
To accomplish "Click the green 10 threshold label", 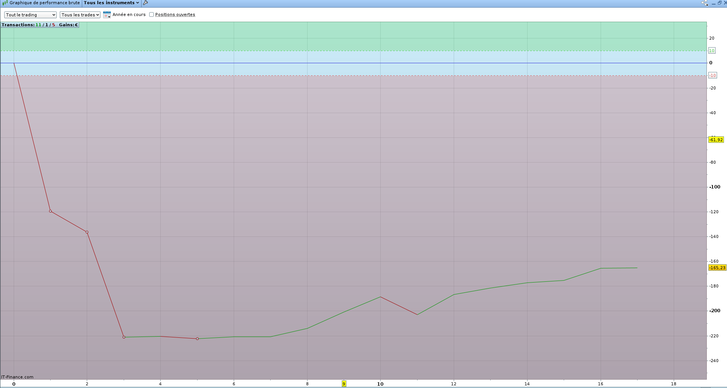I will pos(712,51).
